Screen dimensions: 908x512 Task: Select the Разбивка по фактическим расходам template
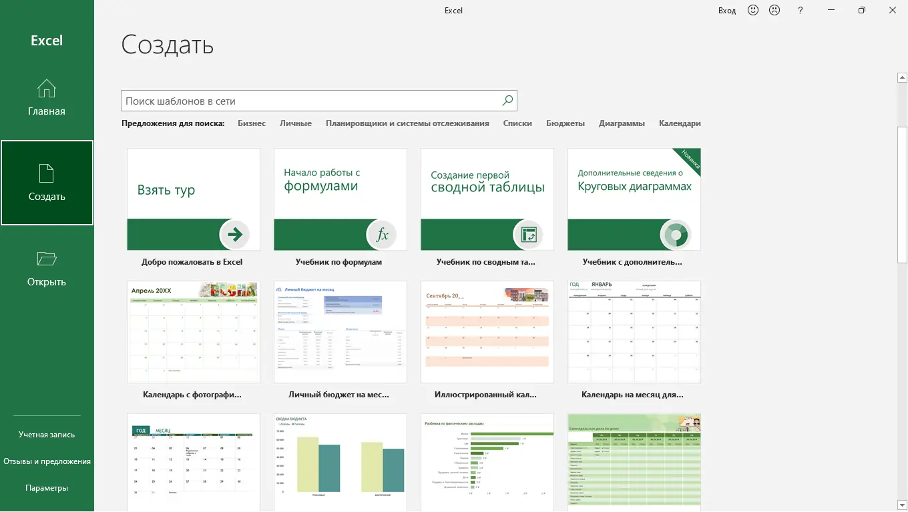(487, 462)
